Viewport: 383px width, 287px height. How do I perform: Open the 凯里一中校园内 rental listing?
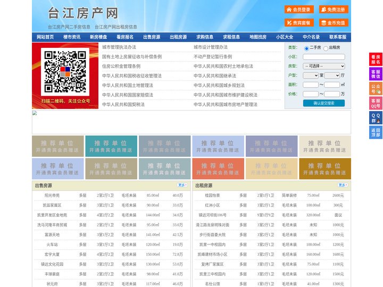(x=212, y=244)
